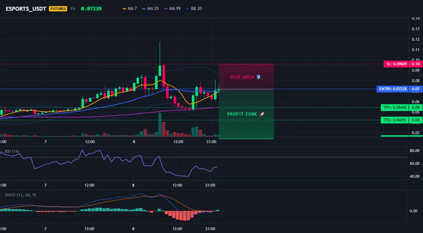Click the 0.12 price axis label
This screenshot has height=233, width=423.
click(416, 39)
